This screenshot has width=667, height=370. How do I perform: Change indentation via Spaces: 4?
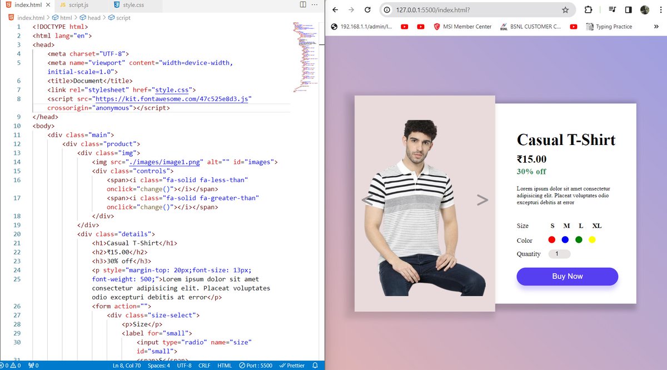pos(159,366)
